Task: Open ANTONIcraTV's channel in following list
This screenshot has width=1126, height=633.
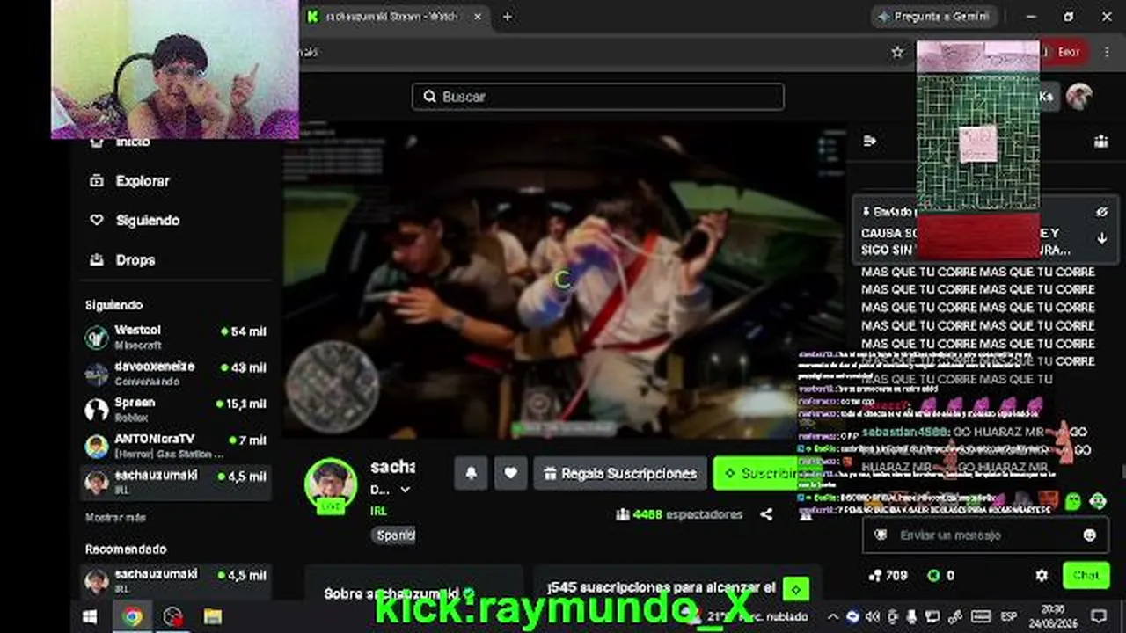Action: [x=176, y=446]
